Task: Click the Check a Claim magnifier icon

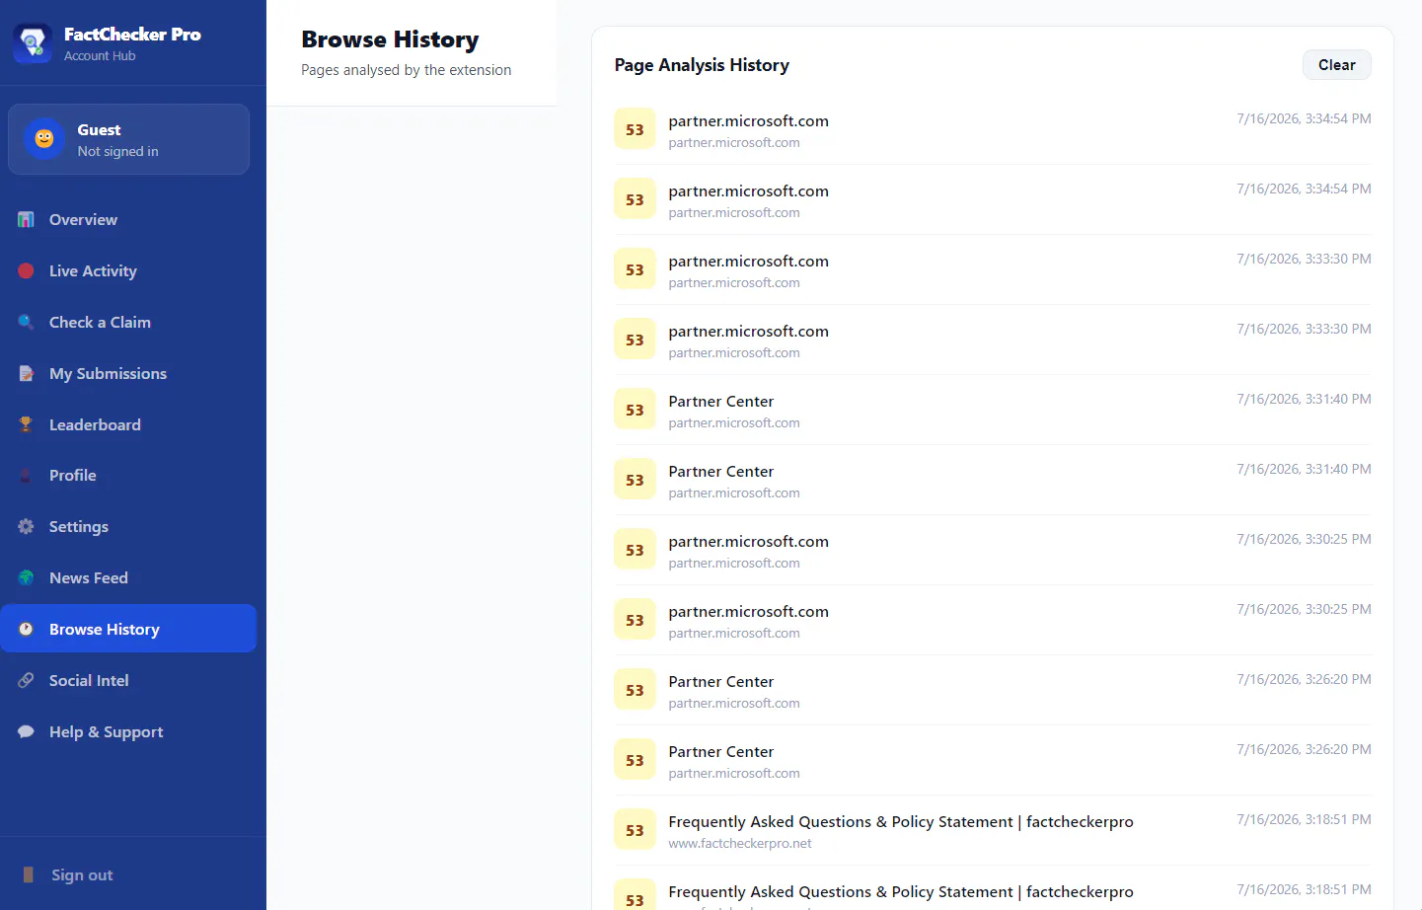Action: click(x=26, y=322)
